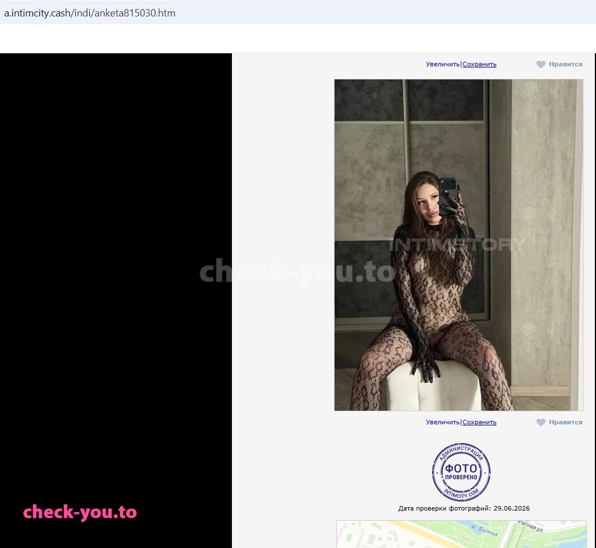Image resolution: width=596 pixels, height=548 pixels.
Task: Click the 'Фото проверено' round stamp
Action: pos(461,472)
